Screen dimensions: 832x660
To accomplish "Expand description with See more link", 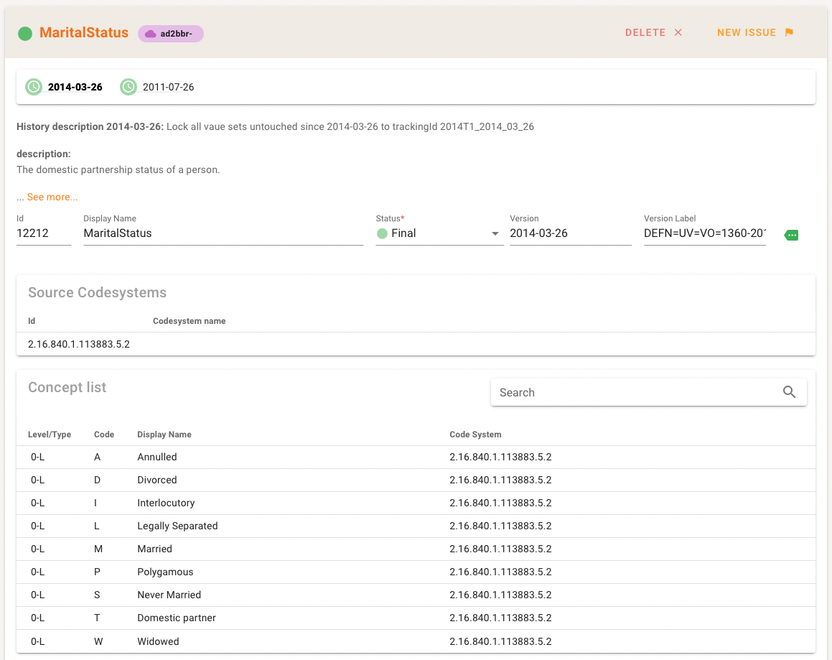I will point(52,197).
